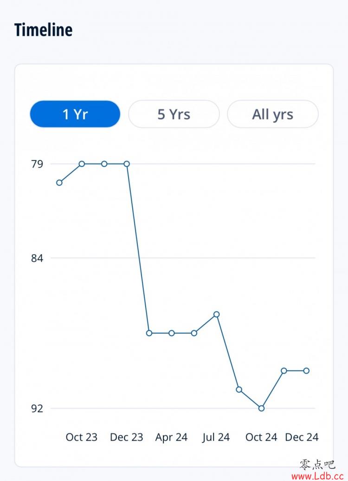Image resolution: width=348 pixels, height=481 pixels.
Task: Select the lowest data point at Oct 24
Action: coord(261,408)
